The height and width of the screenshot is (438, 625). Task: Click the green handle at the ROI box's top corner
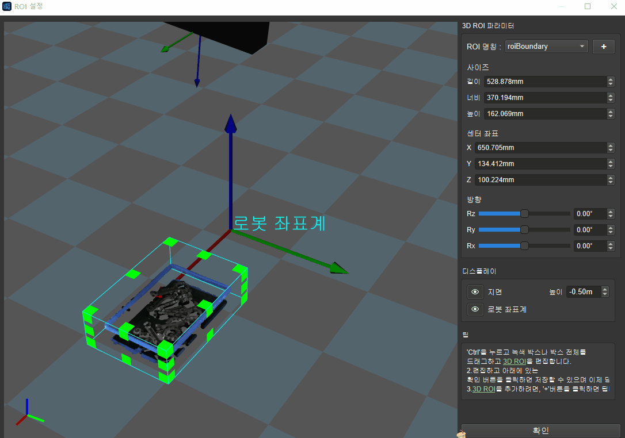pos(170,241)
